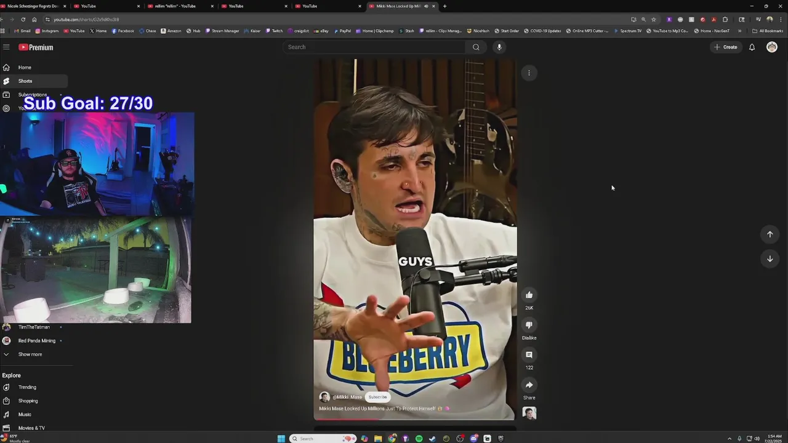Open the Chrome profile avatar
Viewport: 788px width, 443px height.
769,19
